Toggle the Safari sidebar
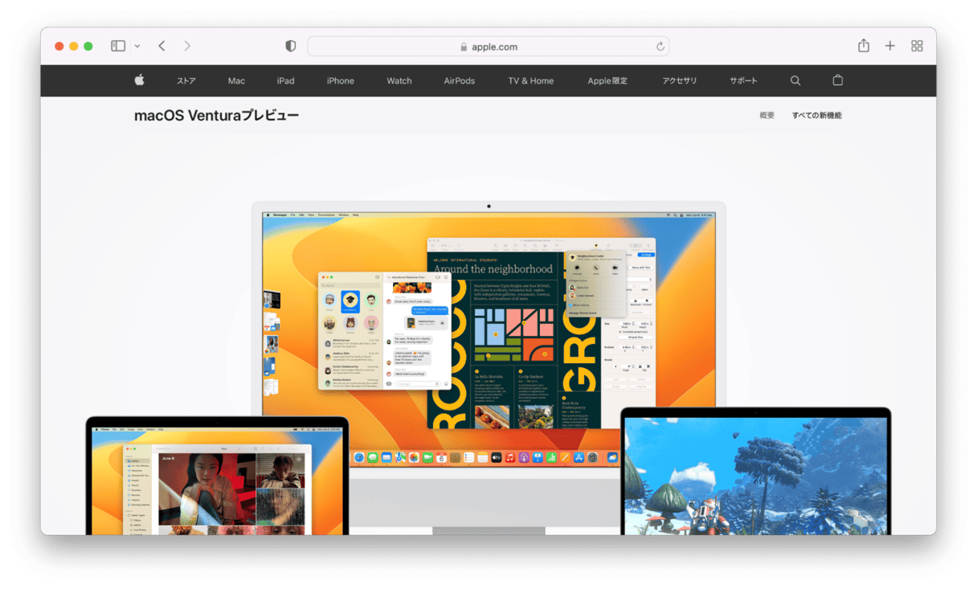The image size is (977, 589). click(x=118, y=47)
